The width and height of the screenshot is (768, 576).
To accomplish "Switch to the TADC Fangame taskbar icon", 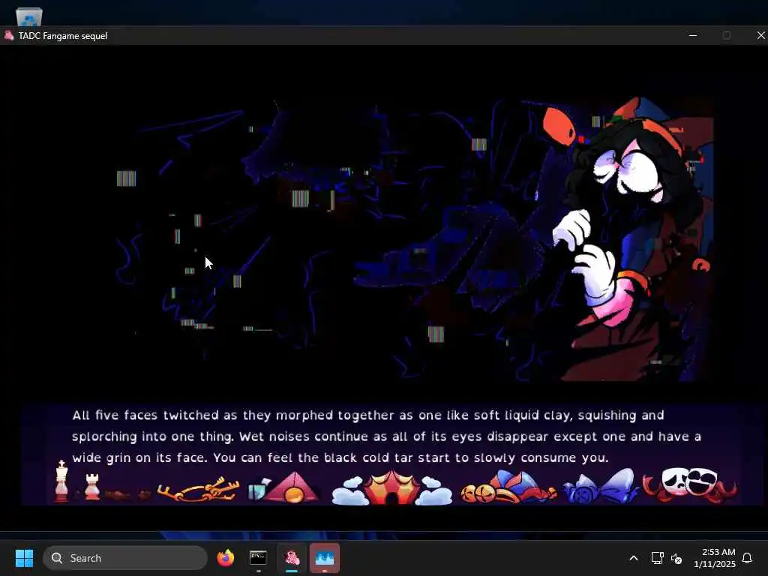I will pos(292,558).
